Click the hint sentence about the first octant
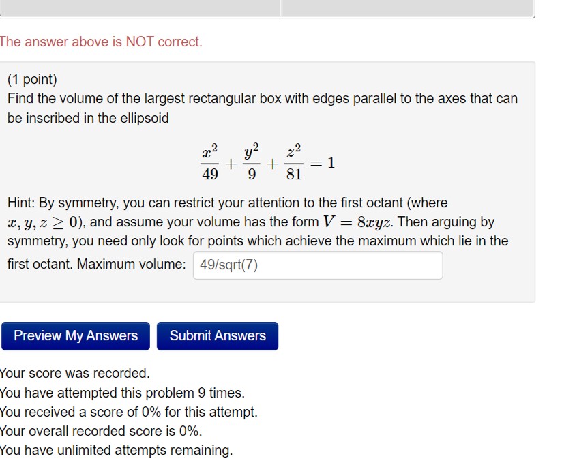577x465 pixels. [225, 202]
